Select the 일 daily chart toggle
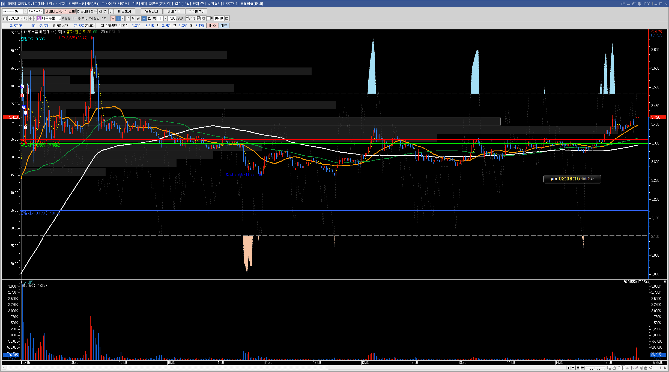The height and width of the screenshot is (372, 669). [x=113, y=18]
